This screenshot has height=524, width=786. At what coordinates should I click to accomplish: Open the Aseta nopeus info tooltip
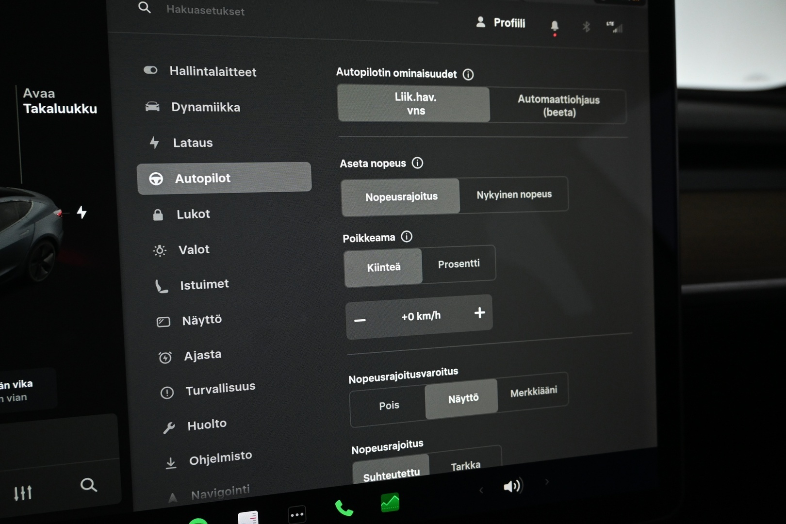tap(417, 163)
